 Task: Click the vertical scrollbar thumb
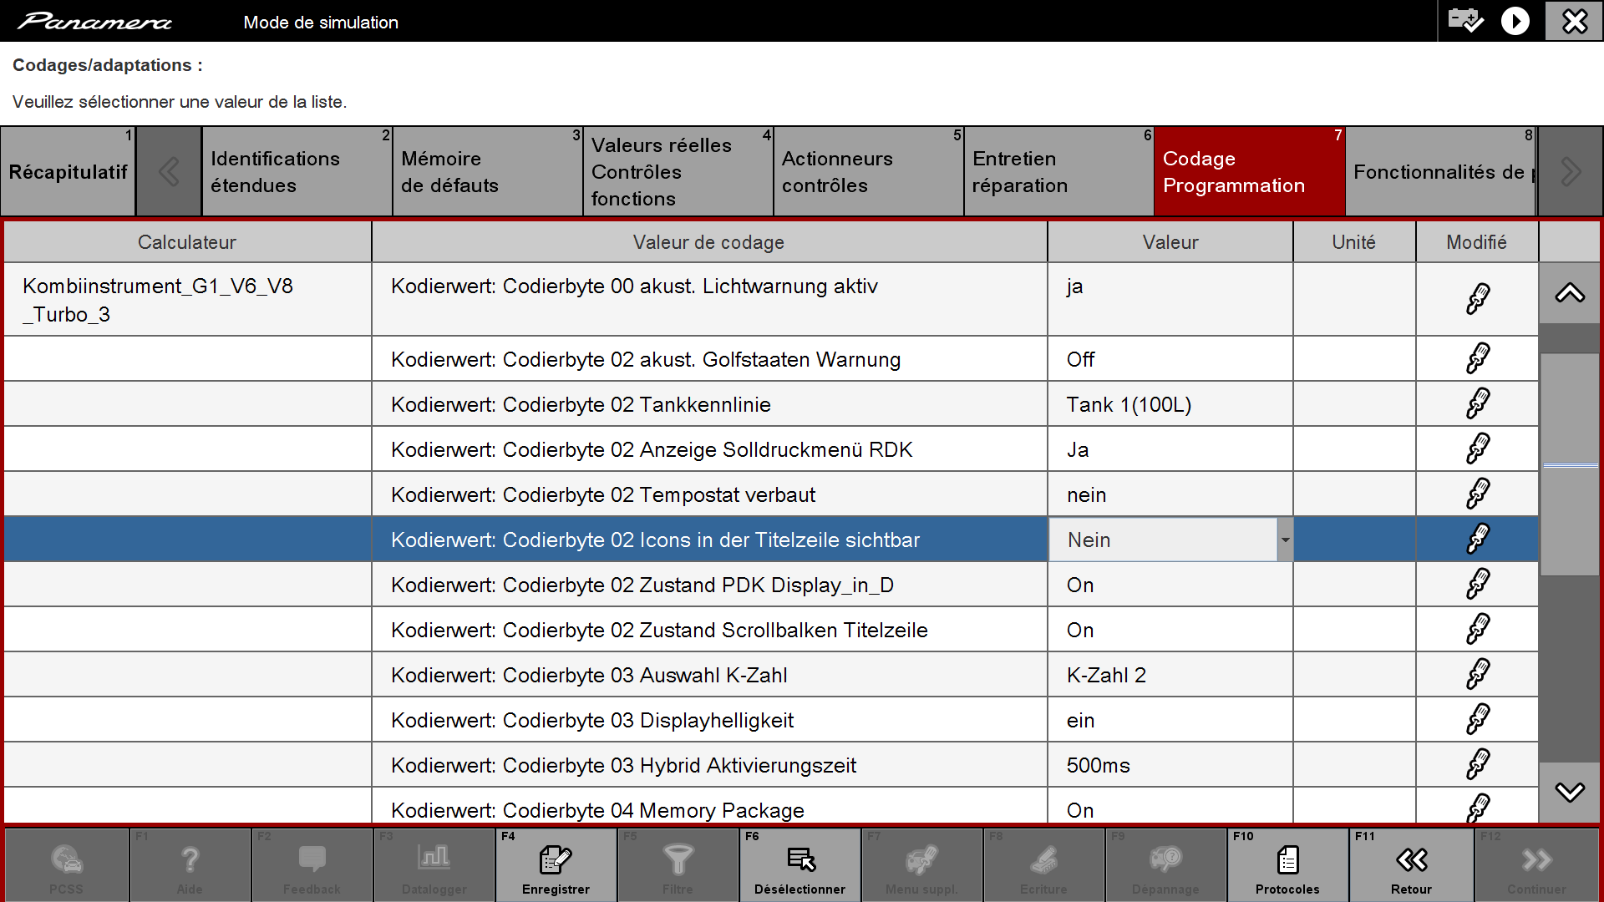click(x=1570, y=464)
